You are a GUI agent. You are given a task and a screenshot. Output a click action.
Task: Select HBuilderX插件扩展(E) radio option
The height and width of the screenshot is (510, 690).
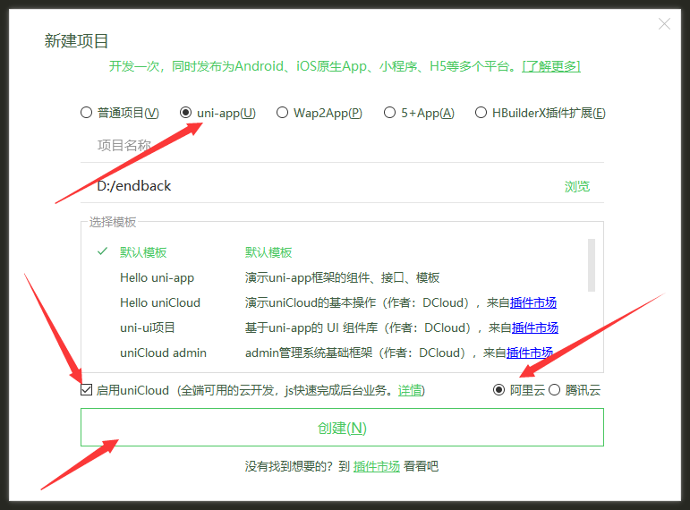(x=541, y=113)
